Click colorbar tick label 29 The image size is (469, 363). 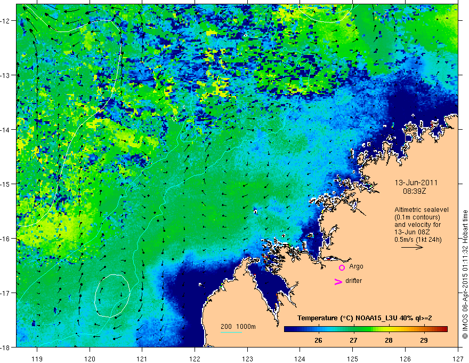pyautogui.click(x=424, y=340)
